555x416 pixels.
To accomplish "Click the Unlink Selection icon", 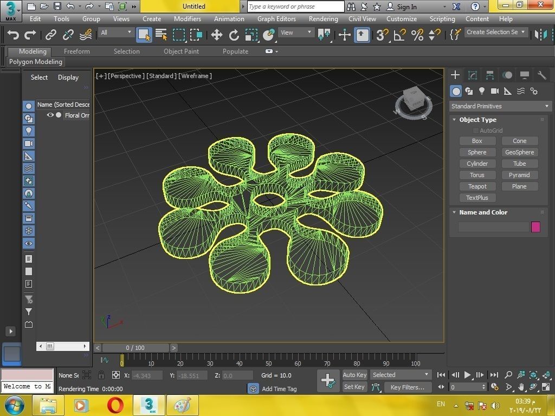I will [68, 35].
